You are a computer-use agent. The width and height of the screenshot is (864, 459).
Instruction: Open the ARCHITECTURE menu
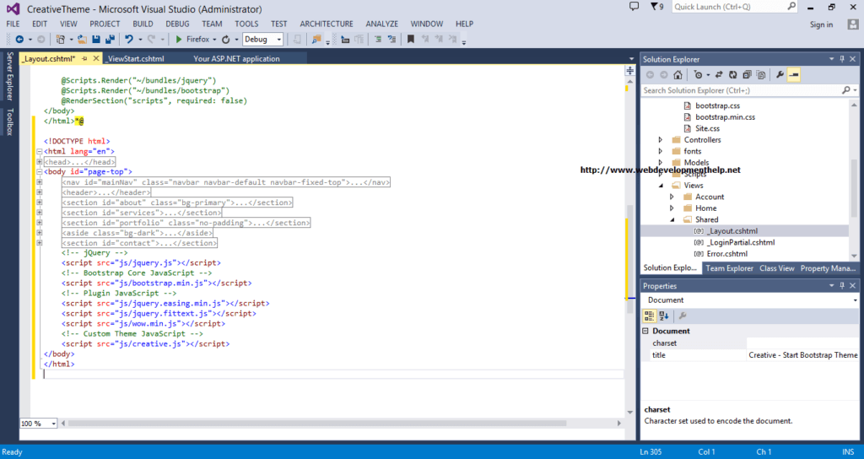(327, 24)
